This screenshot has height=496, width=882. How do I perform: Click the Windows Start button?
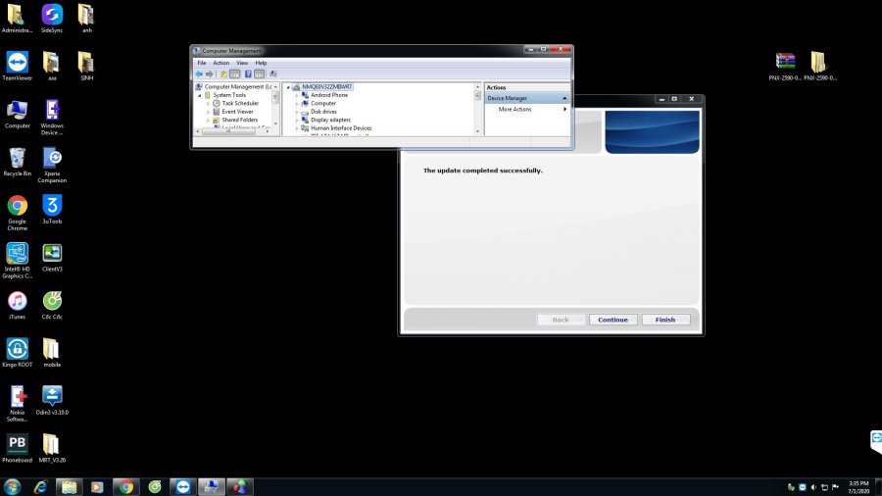(x=13, y=486)
